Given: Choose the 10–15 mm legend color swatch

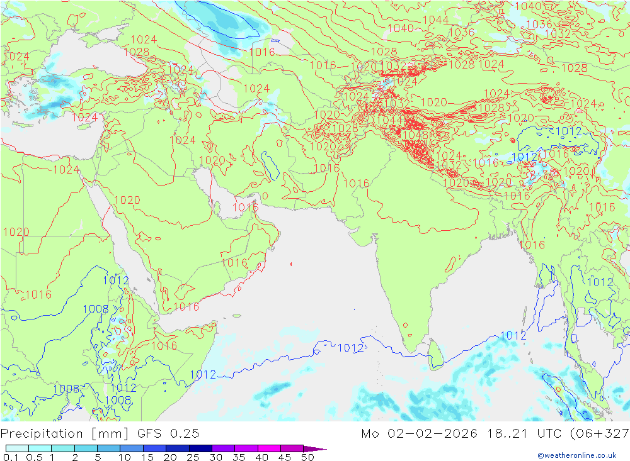Looking at the screenshot, I should pyautogui.click(x=132, y=448).
